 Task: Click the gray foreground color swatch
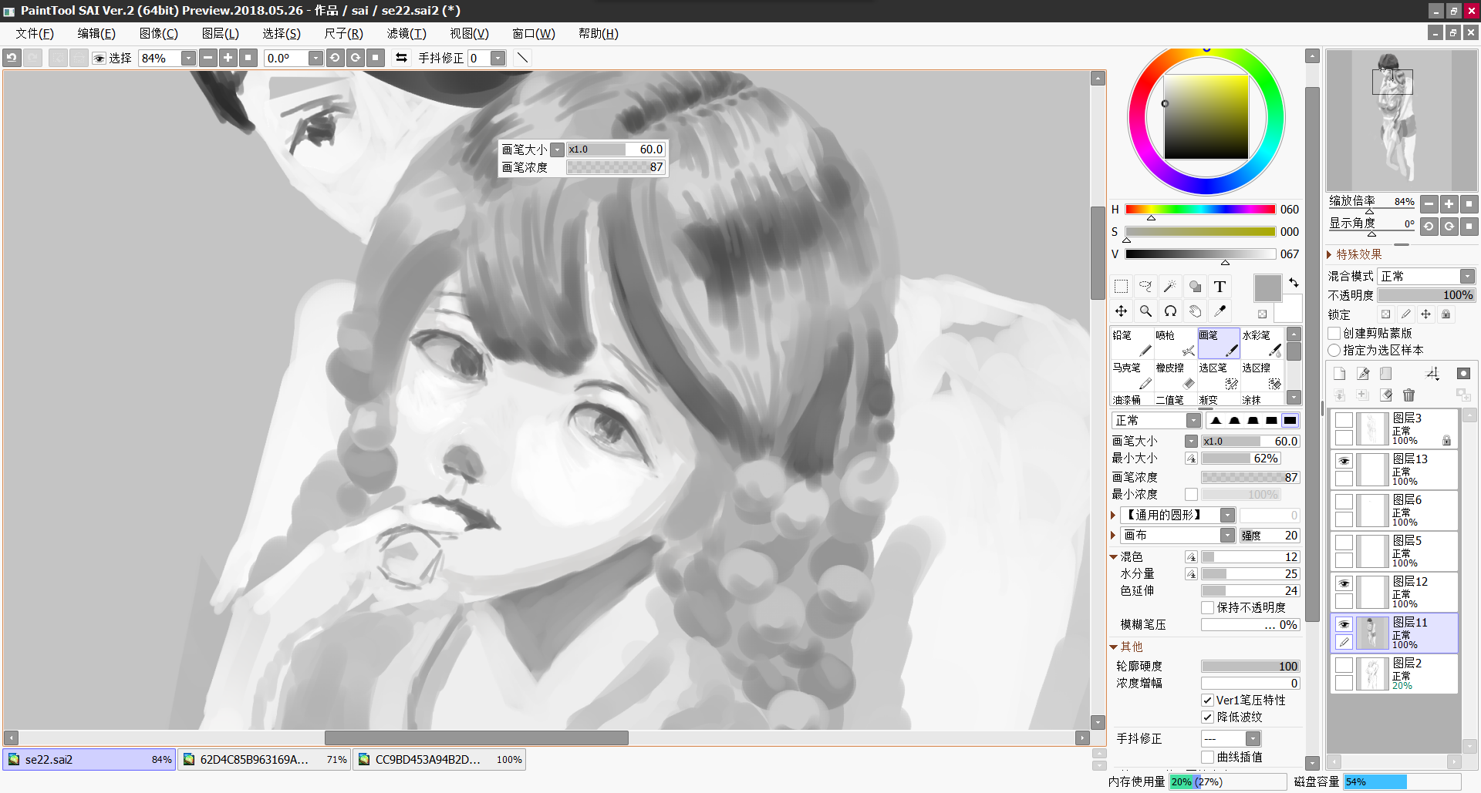[x=1267, y=288]
